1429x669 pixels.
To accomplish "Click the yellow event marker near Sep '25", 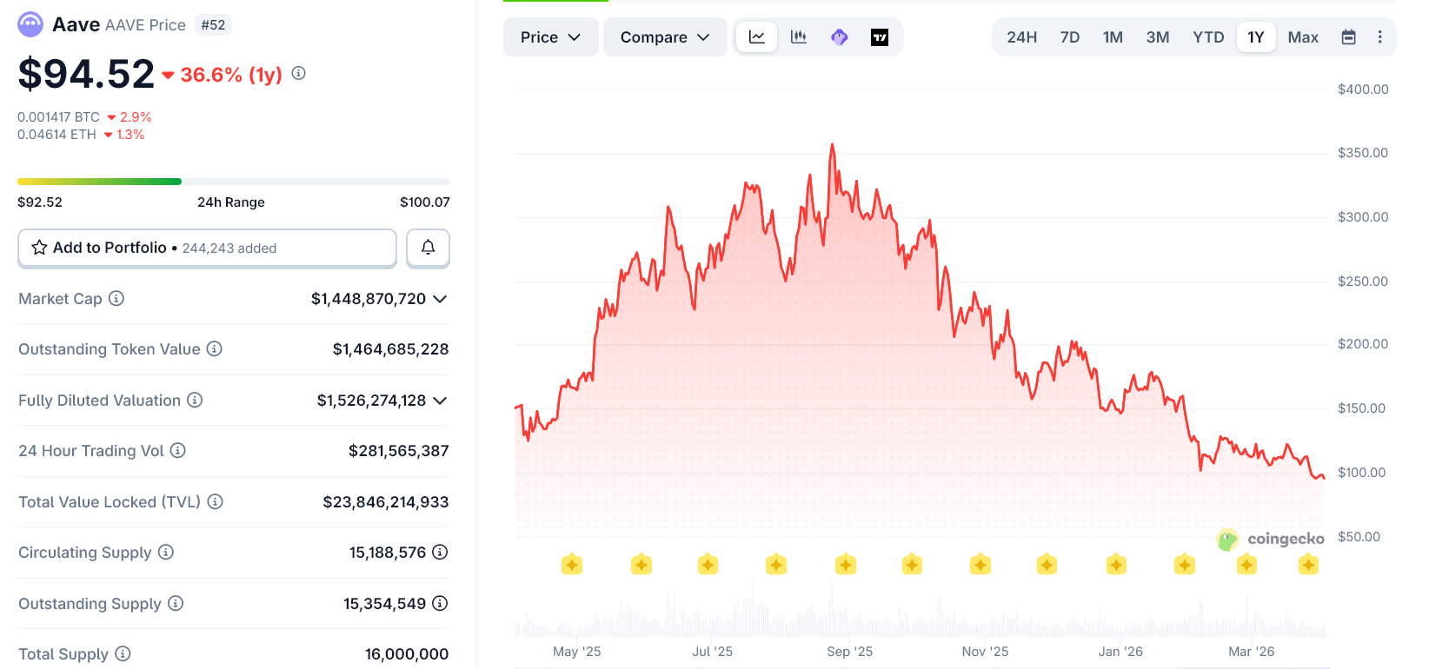I will tap(846, 566).
